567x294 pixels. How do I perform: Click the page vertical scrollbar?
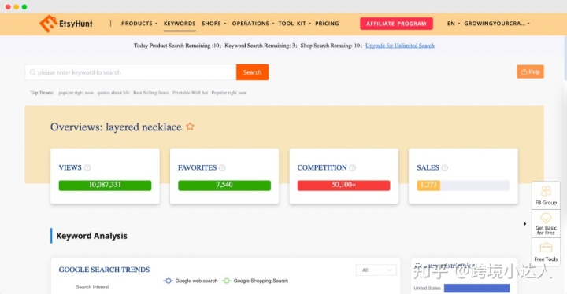pos(565,58)
